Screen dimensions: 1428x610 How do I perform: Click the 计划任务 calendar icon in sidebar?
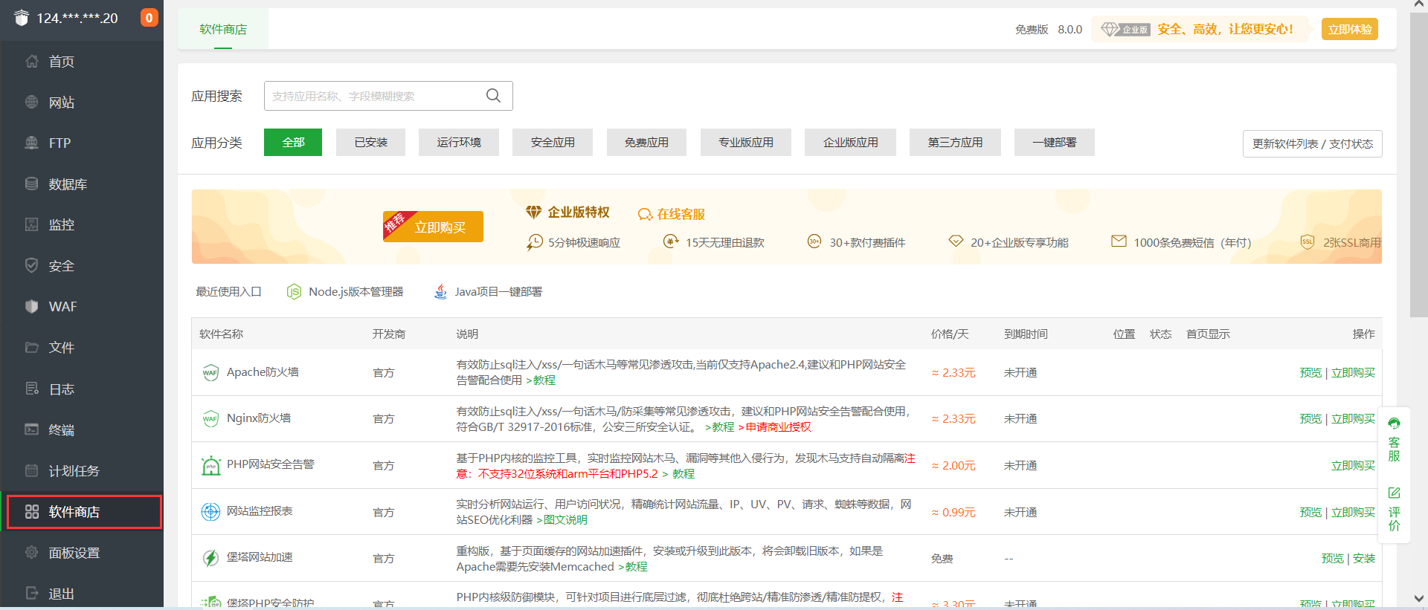coord(31,470)
